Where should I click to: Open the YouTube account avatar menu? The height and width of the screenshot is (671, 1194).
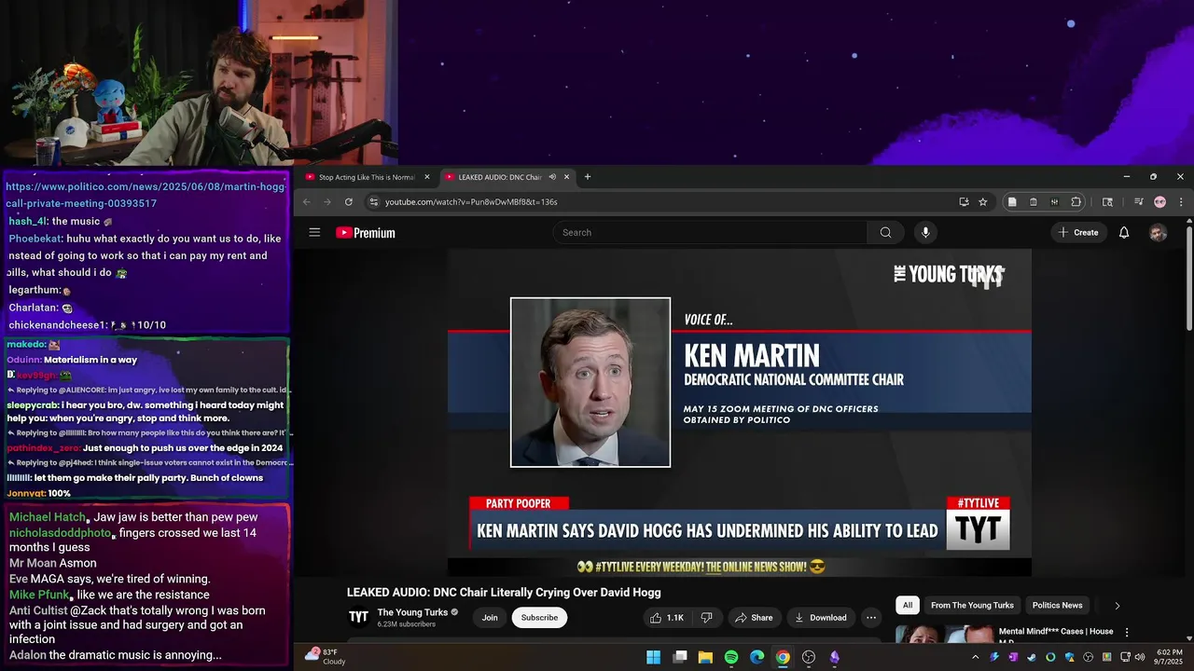1158,233
